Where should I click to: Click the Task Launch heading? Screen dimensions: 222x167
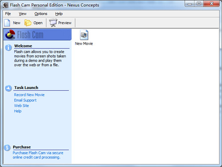[26, 88]
